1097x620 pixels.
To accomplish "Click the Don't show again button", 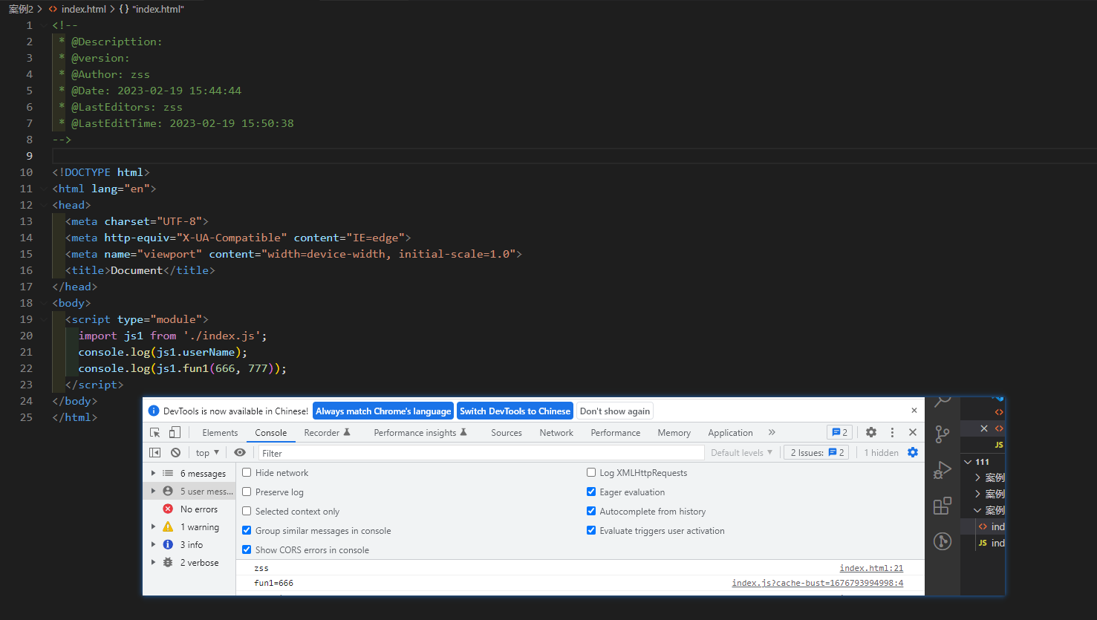I will [x=615, y=411].
